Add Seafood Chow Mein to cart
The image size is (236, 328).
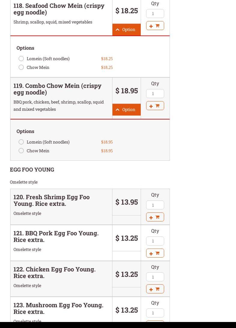[x=155, y=26]
